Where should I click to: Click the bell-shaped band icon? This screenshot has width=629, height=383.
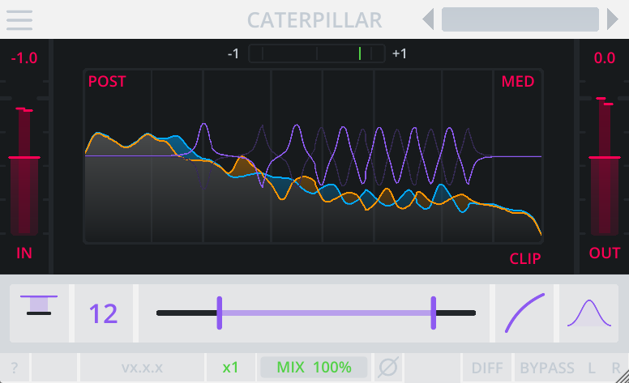click(588, 313)
